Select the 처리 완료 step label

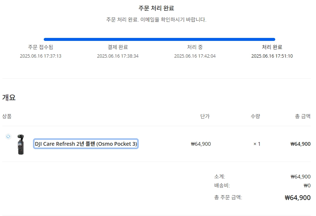(x=272, y=47)
